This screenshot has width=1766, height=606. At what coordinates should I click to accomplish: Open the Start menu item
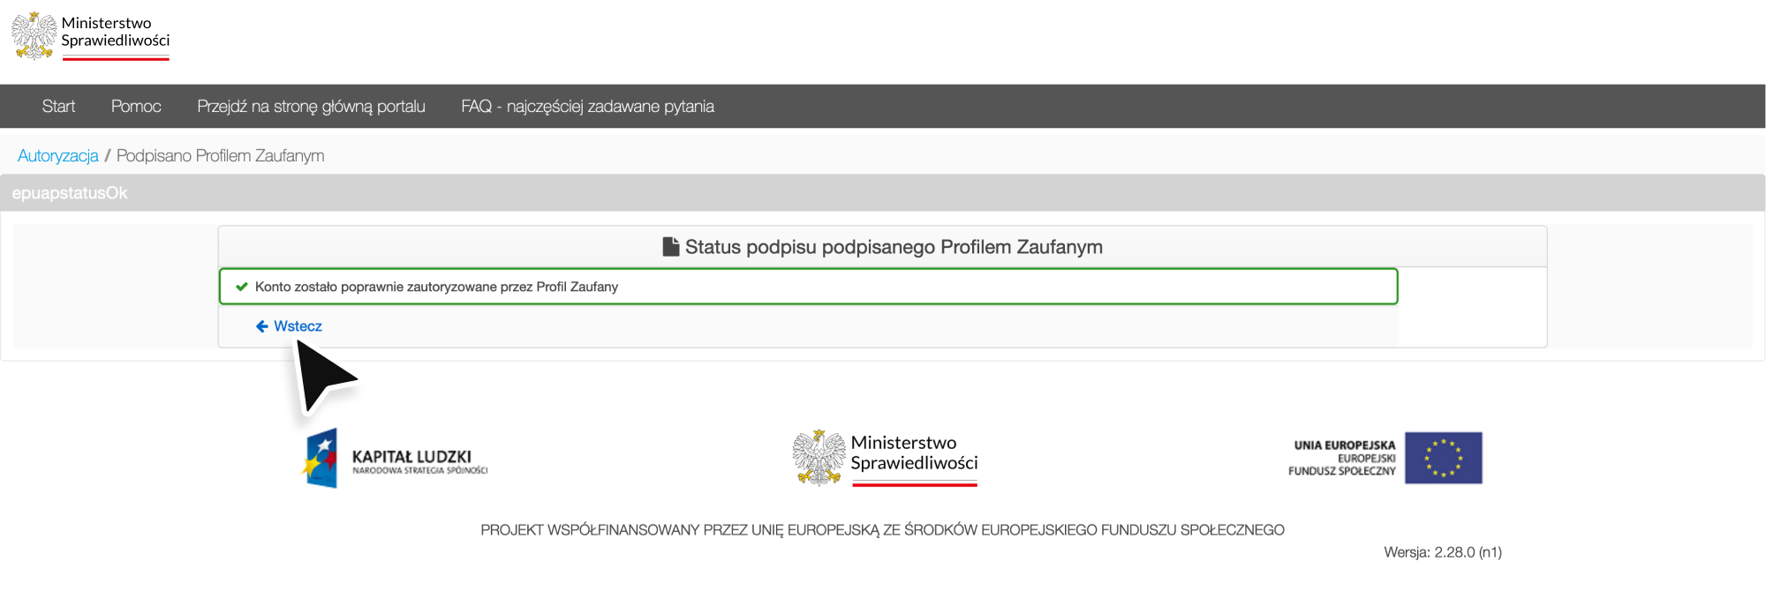(58, 107)
